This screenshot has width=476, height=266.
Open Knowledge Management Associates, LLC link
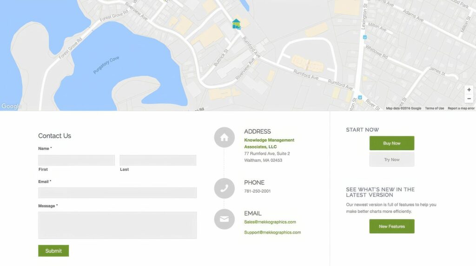[x=269, y=144]
